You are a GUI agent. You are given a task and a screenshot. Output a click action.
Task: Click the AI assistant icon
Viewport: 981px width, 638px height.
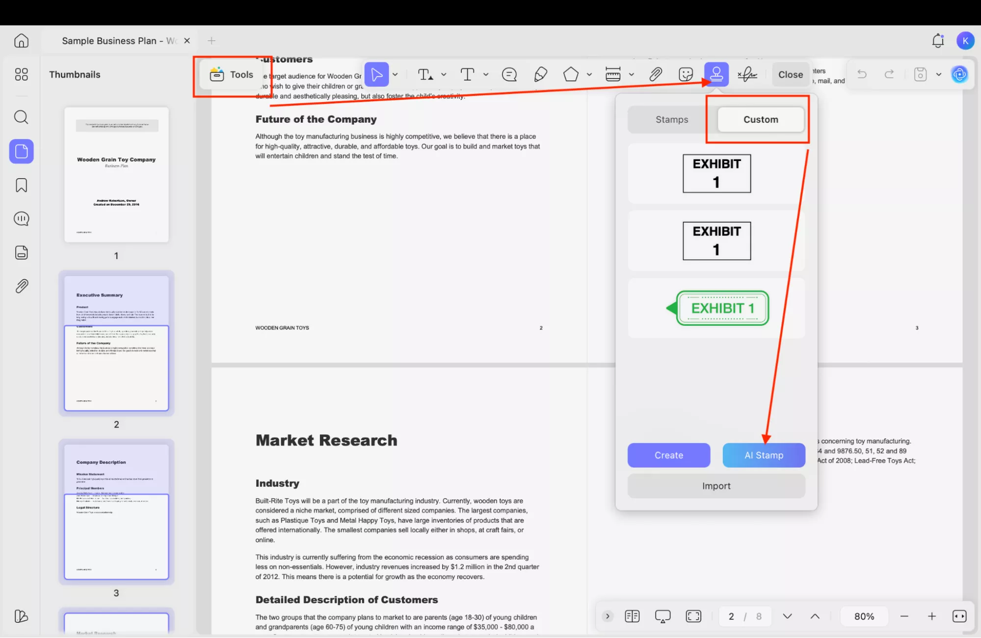(x=959, y=74)
